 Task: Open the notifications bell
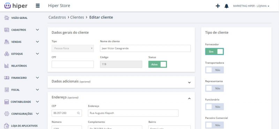(226, 6)
